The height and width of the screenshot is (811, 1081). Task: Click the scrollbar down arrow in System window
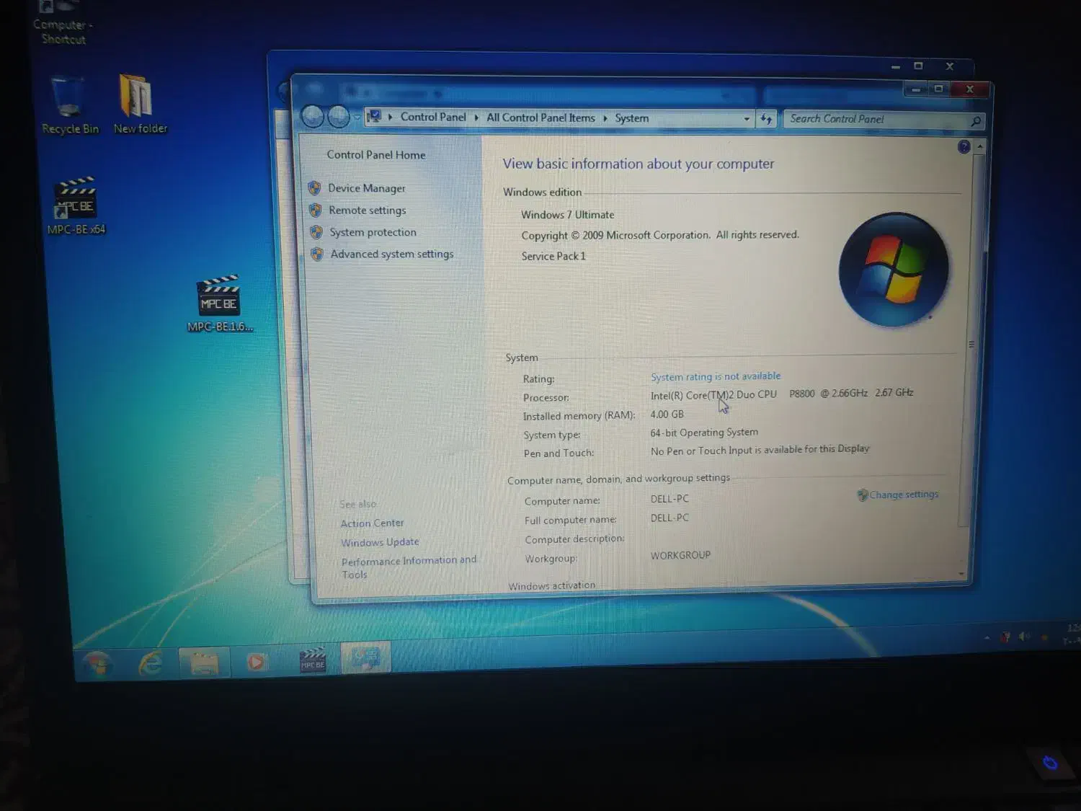click(x=961, y=574)
